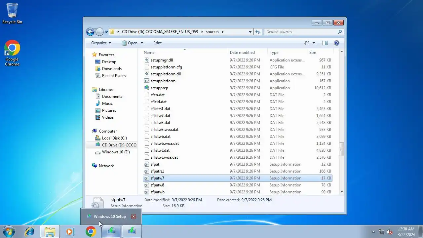Sort by Size column header
Viewport: 423px width, 238px height.
tap(321, 53)
